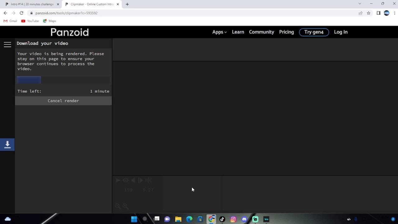Open the YouTube bookmark

(30, 21)
